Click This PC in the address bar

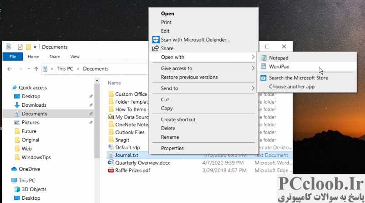[65, 69]
